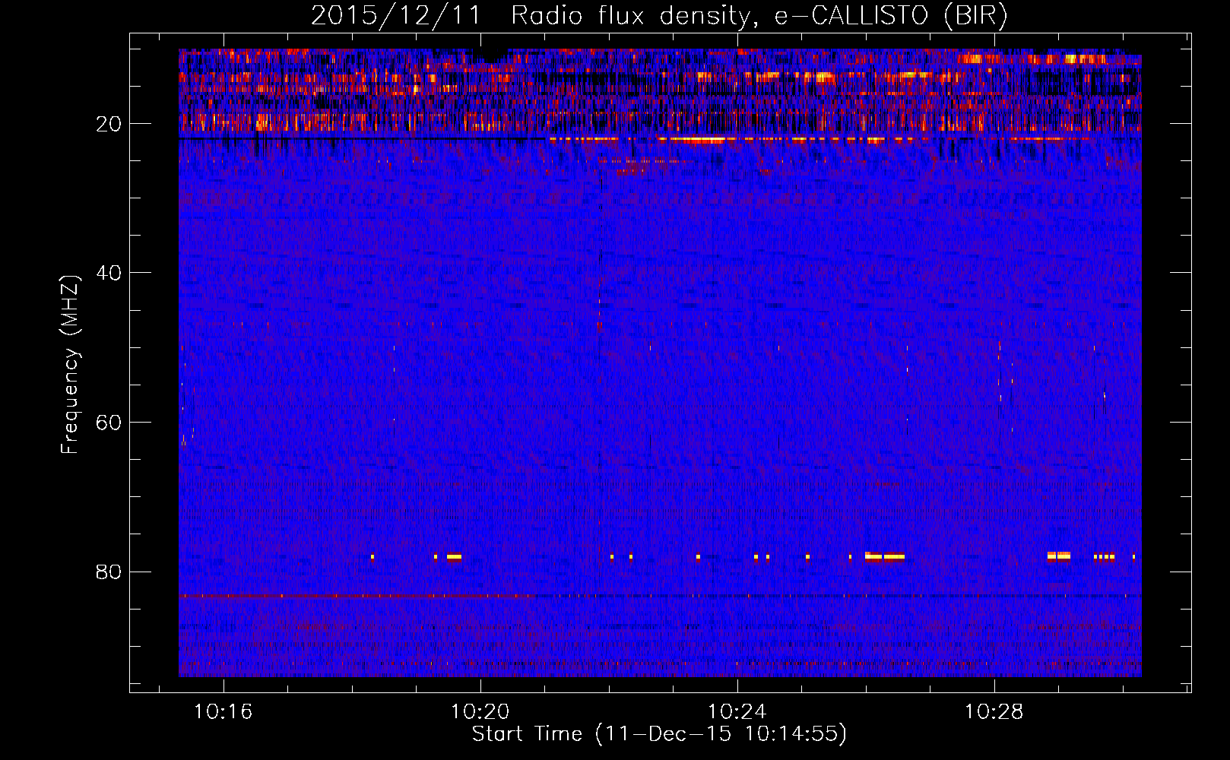Click the 10:16 time tick label
Image resolution: width=1230 pixels, height=760 pixels.
pos(223,712)
